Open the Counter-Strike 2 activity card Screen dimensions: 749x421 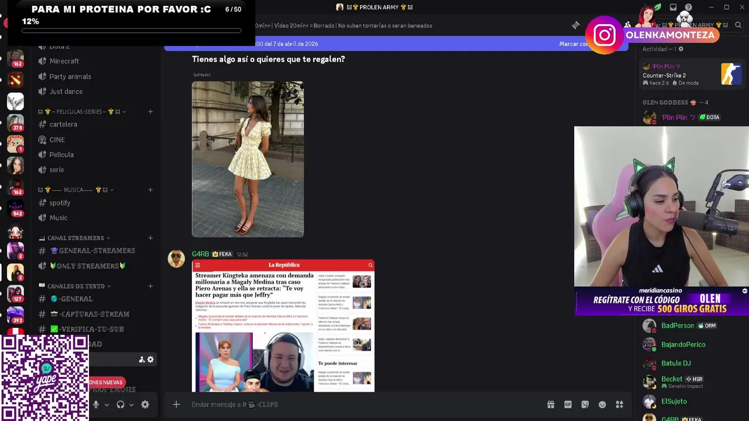tap(692, 75)
